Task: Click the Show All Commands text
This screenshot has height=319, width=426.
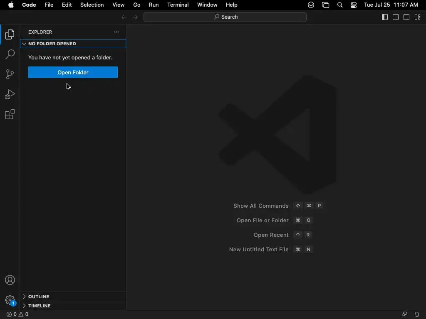Action: [261, 206]
